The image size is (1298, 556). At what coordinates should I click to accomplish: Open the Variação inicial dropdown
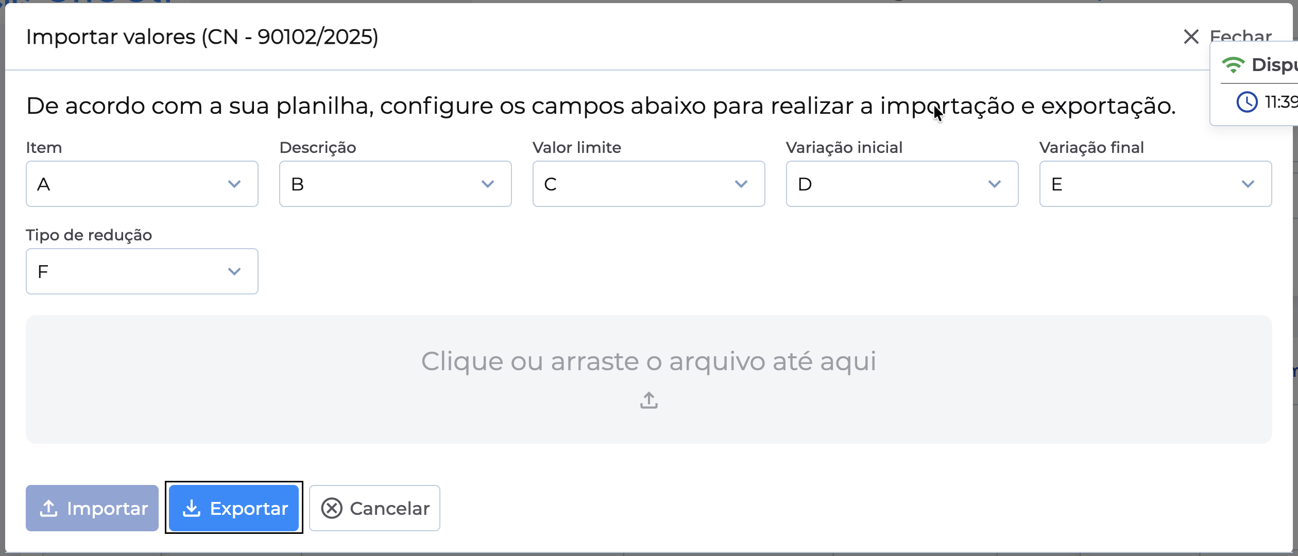[x=902, y=184]
